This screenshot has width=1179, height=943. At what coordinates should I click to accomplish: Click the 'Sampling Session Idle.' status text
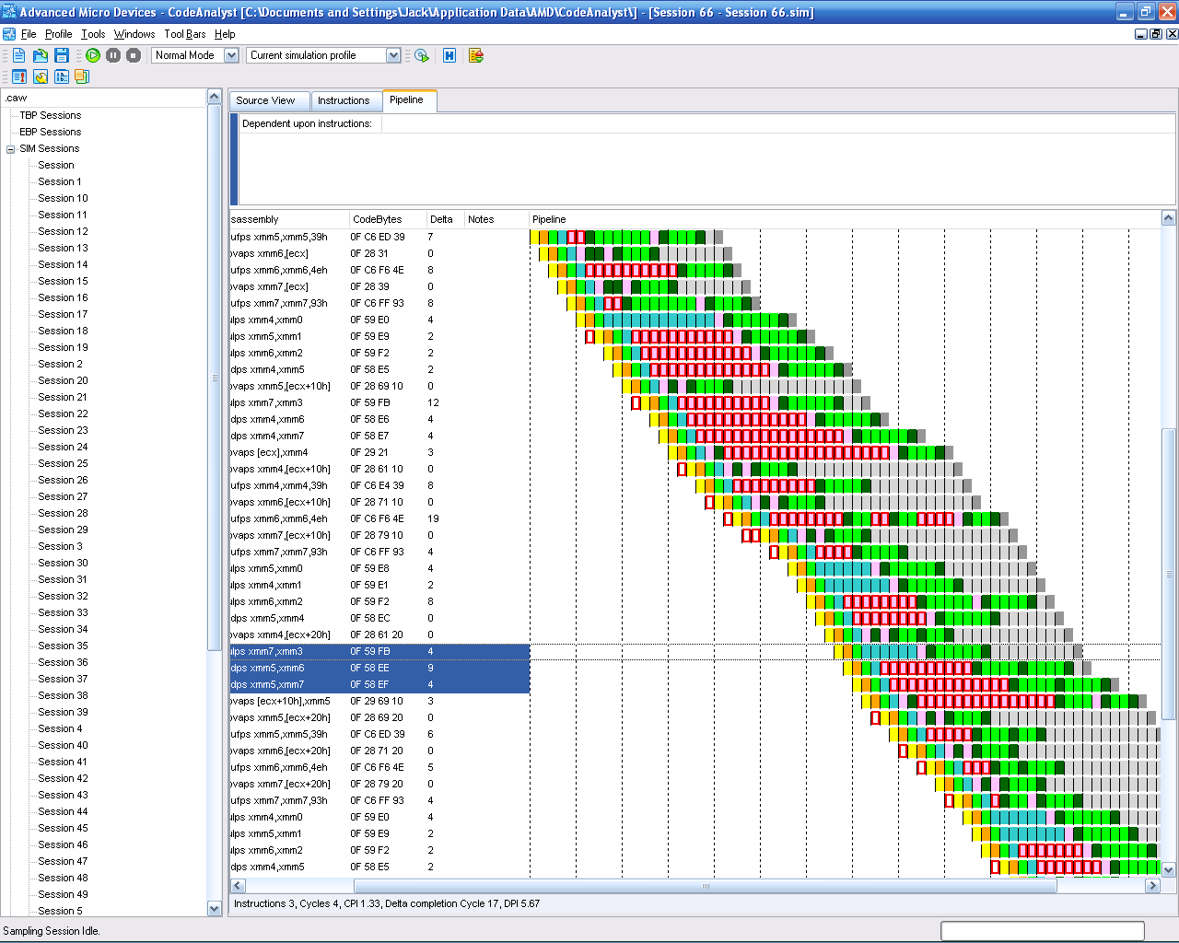coord(51,931)
